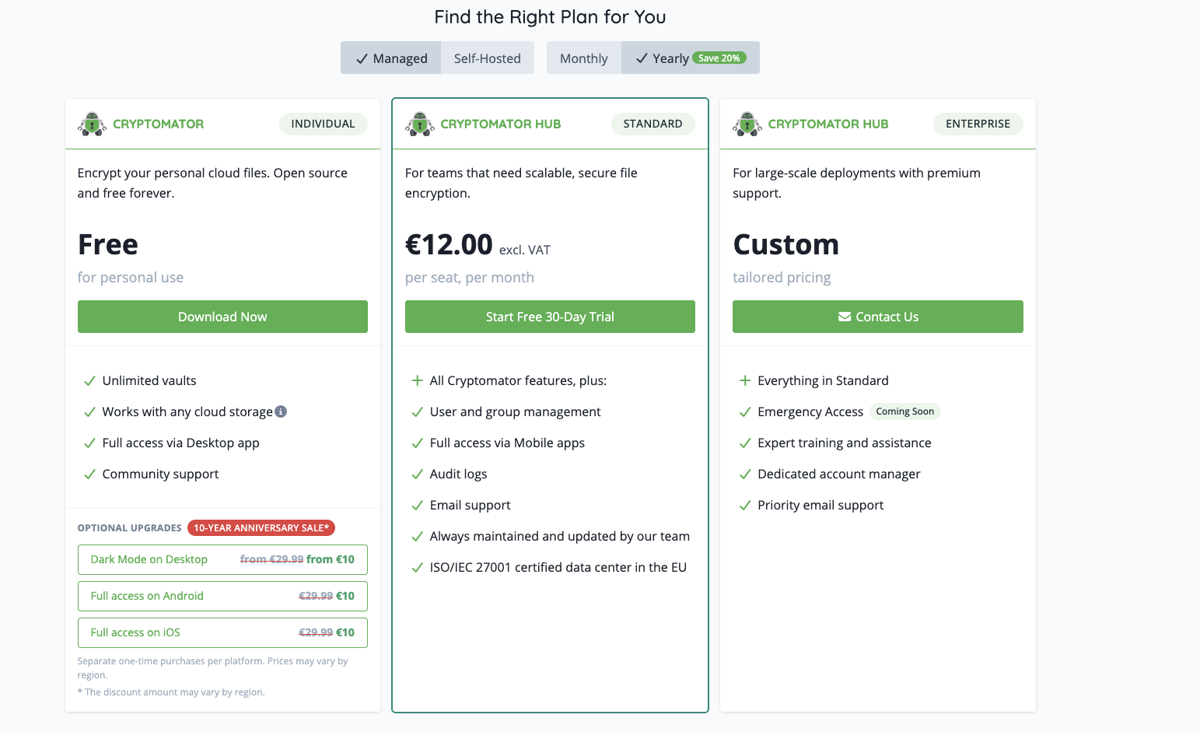Select Yearly billing with Save 20%
The width and height of the screenshot is (1200, 732).
click(690, 58)
